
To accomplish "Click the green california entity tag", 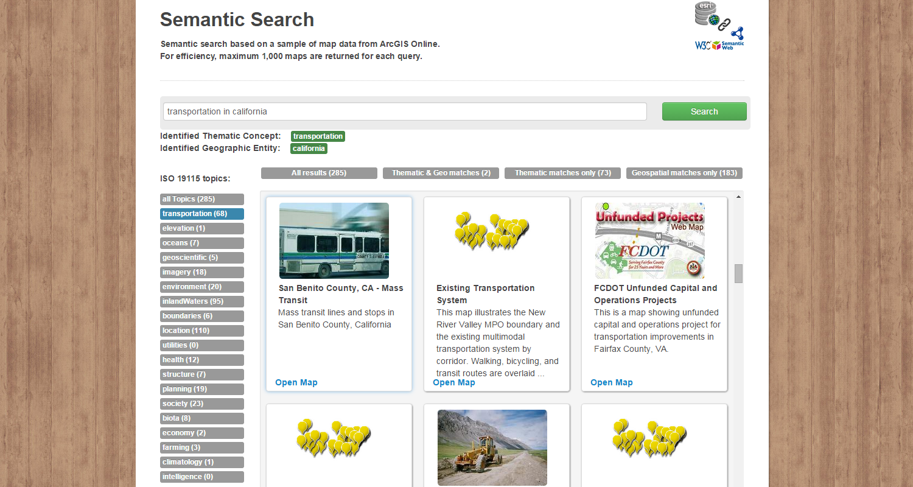I will coord(309,149).
